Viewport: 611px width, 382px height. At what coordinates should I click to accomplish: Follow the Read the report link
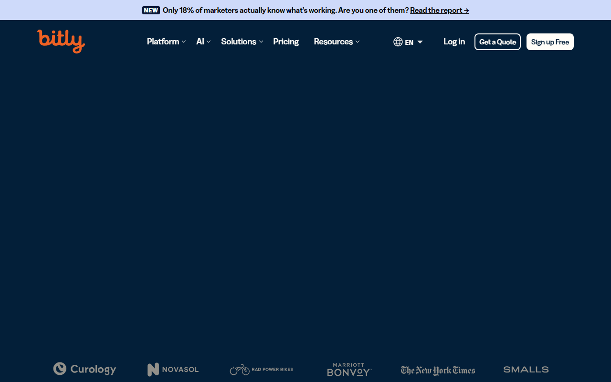pyautogui.click(x=439, y=10)
